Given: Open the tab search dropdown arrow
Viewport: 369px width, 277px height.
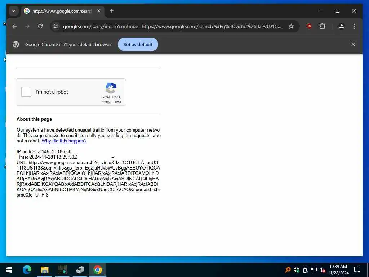Looking at the screenshot, I should (x=14, y=11).
